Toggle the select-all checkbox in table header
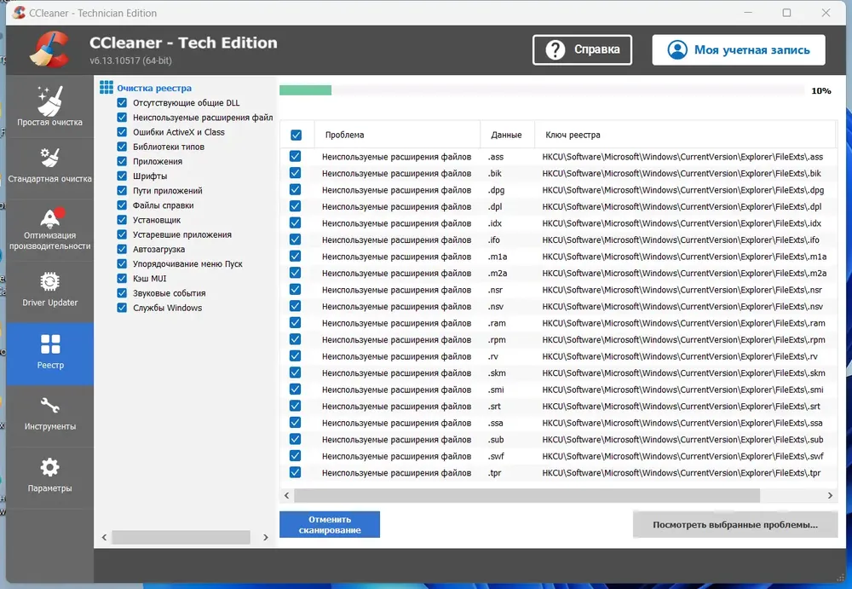The image size is (852, 589). pos(296,135)
